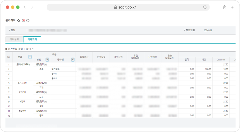The image size is (240, 132).
Task: Open the help question mark icon
Action: coord(28,21)
